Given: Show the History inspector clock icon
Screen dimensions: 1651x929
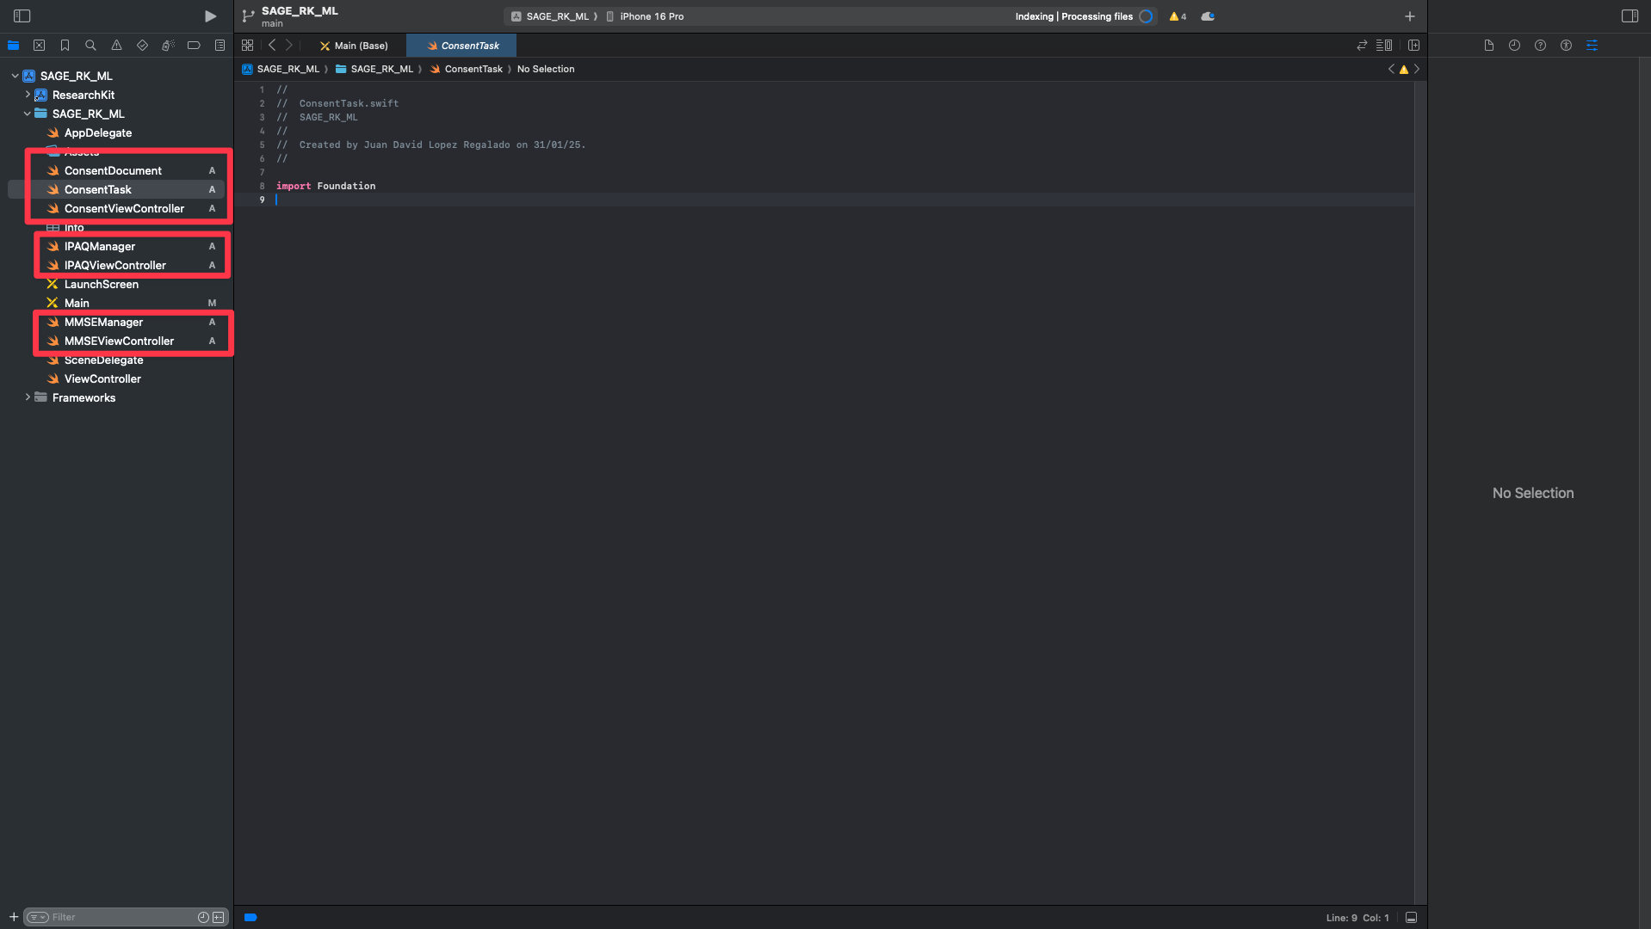Looking at the screenshot, I should (x=1514, y=46).
